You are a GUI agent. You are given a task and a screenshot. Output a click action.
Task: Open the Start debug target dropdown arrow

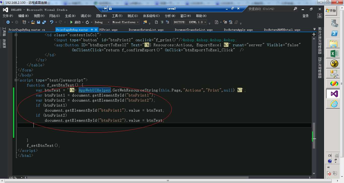[x=83, y=22]
